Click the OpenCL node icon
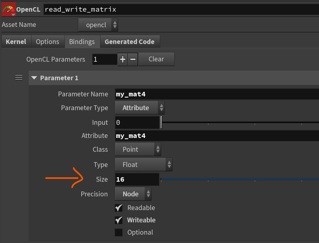319x243 pixels. 8,10
